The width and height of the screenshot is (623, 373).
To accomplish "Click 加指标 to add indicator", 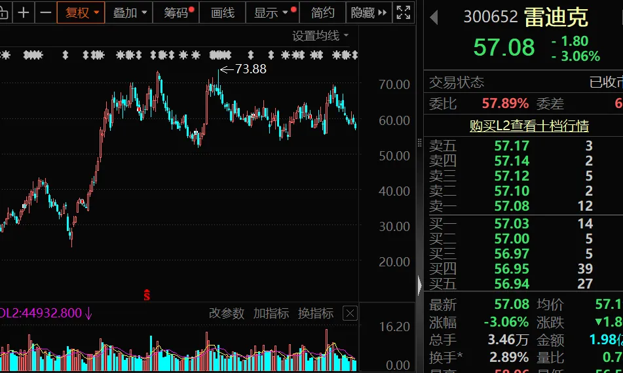I will tap(271, 313).
